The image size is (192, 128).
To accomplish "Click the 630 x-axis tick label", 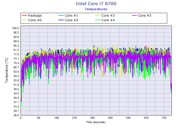I will 146,118.
